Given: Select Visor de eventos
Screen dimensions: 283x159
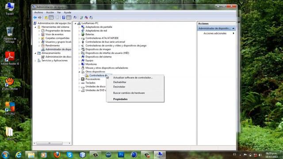Looking at the screenshot, I should point(54,34).
